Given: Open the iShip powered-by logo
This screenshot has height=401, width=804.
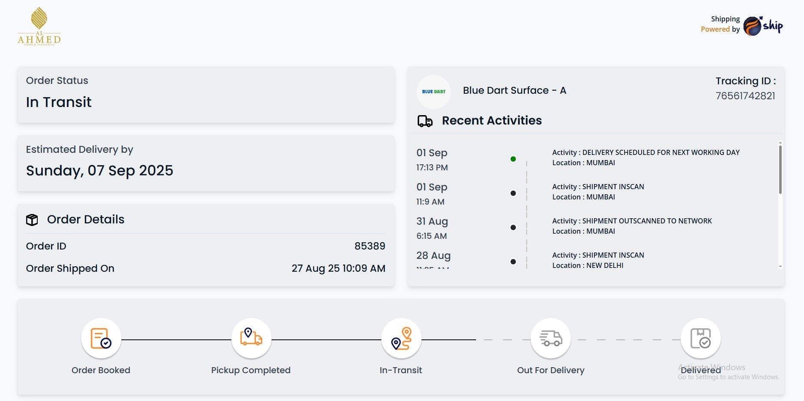Looking at the screenshot, I should [763, 26].
